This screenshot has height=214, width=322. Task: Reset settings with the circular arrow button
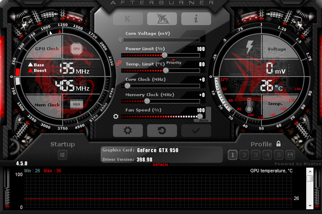[x=162, y=131]
